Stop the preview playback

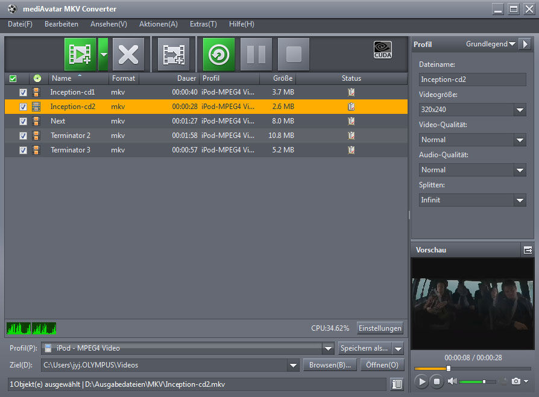click(x=437, y=381)
